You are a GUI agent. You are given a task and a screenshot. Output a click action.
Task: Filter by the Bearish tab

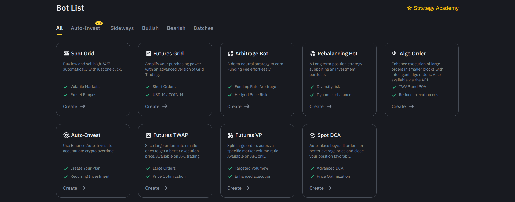pos(176,28)
